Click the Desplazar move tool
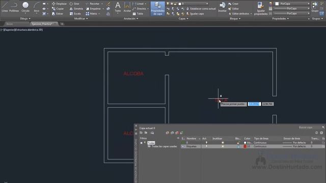Viewport: 326px width, 183px height. click(59, 4)
